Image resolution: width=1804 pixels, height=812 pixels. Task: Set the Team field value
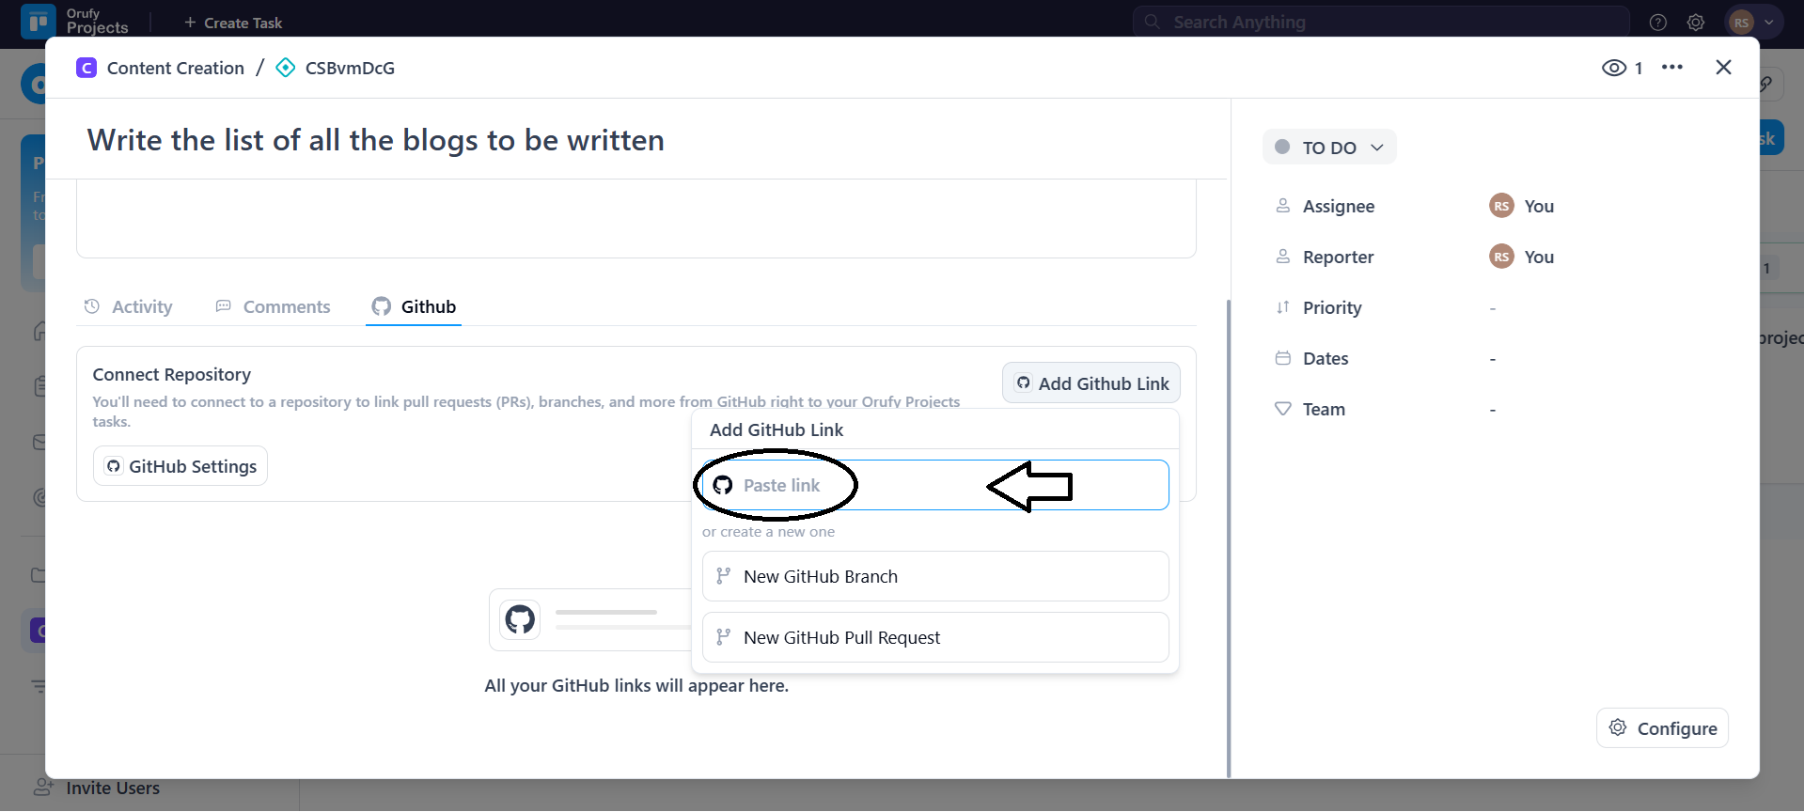1493,410
